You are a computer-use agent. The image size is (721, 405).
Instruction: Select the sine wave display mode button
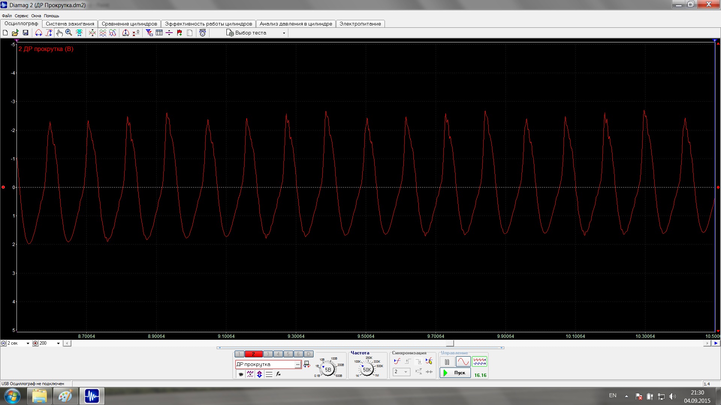(463, 362)
